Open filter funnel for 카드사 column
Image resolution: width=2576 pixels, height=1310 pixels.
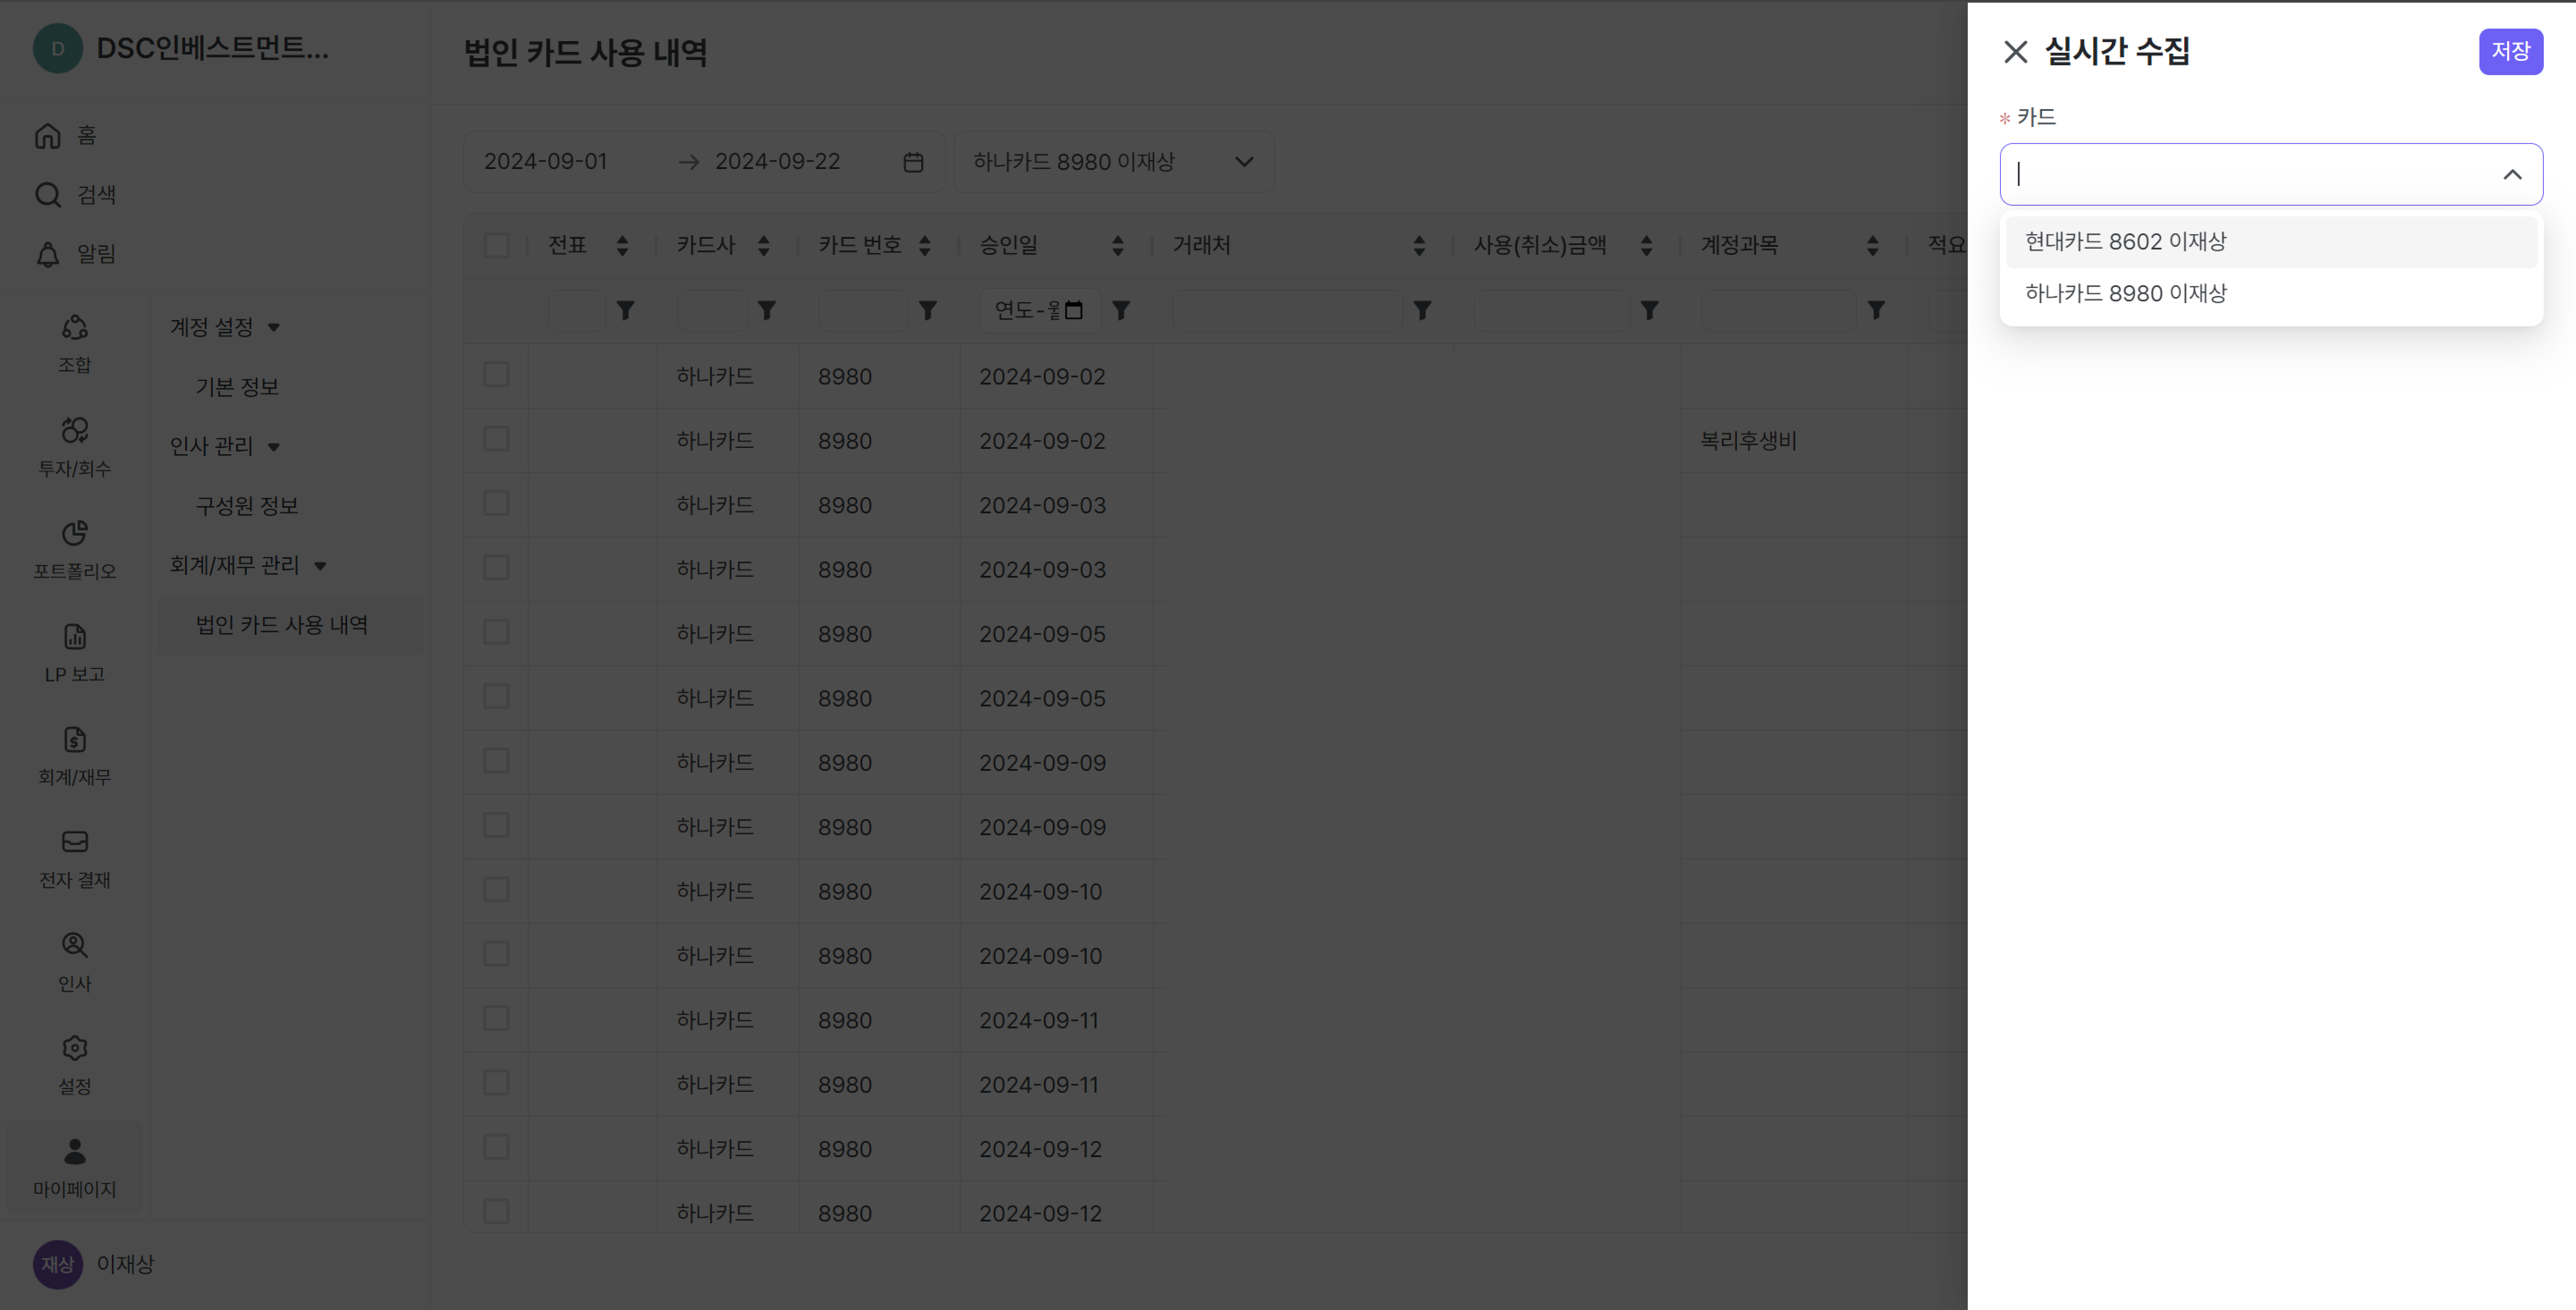tap(766, 311)
